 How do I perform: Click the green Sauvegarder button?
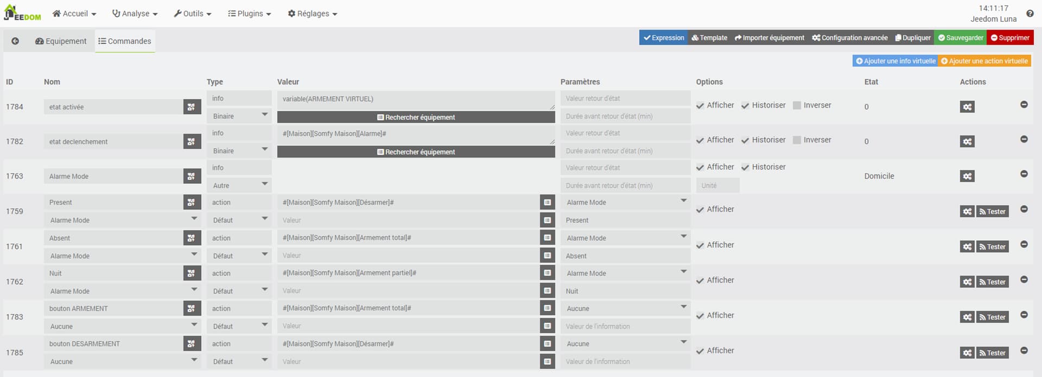tap(961, 38)
